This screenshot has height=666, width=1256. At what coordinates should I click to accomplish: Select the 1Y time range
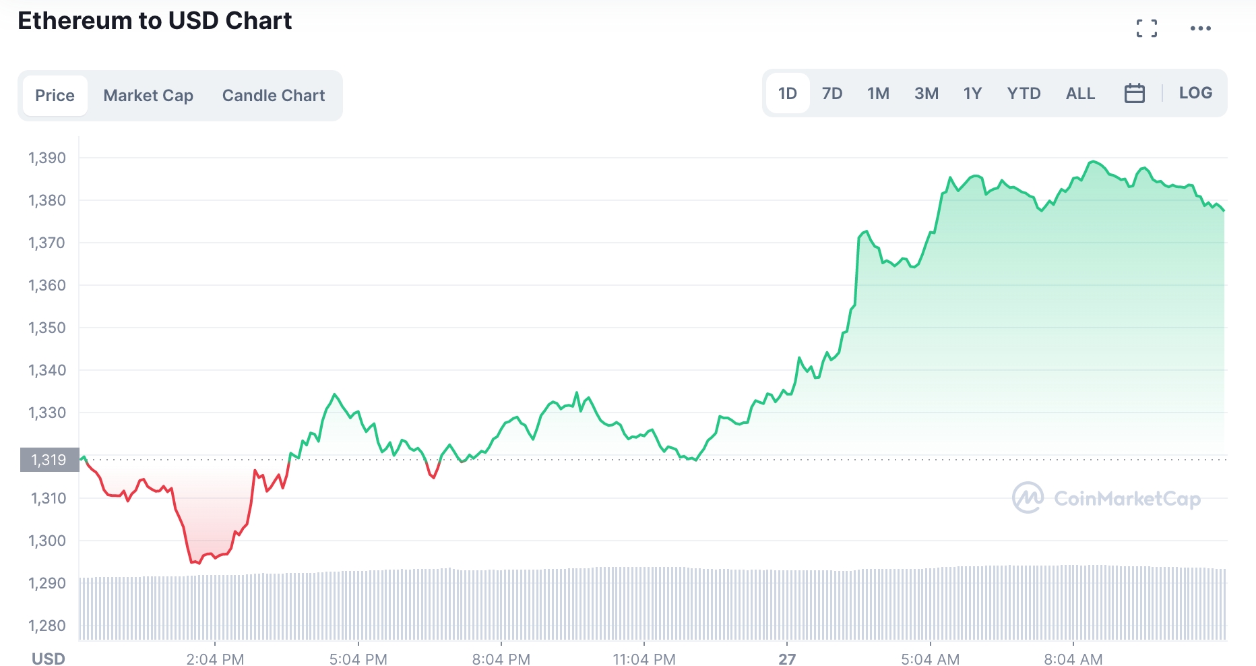click(972, 93)
